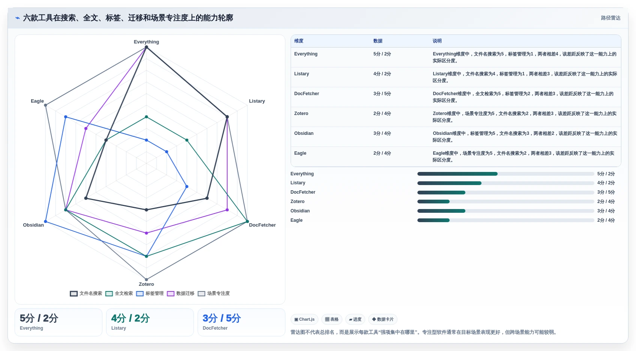Click the 进度 tag chip
Image resolution: width=636 pixels, height=351 pixels.
click(355, 320)
